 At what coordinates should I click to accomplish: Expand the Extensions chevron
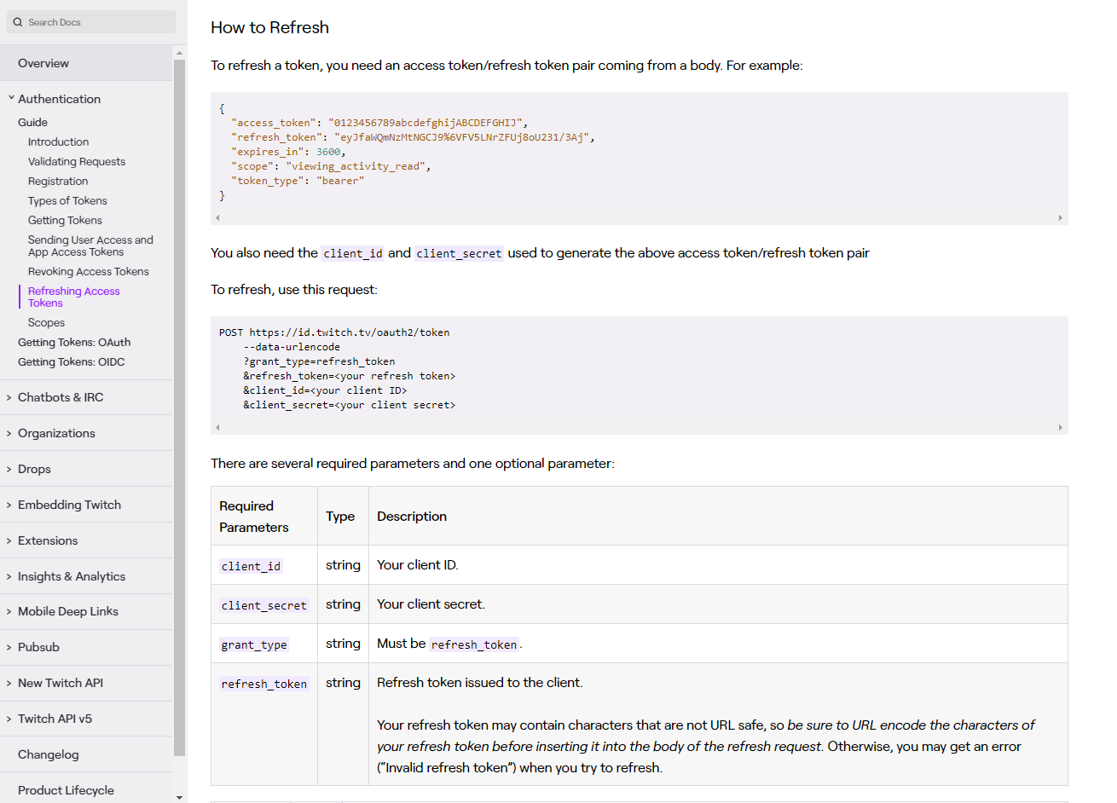pyautogui.click(x=9, y=540)
